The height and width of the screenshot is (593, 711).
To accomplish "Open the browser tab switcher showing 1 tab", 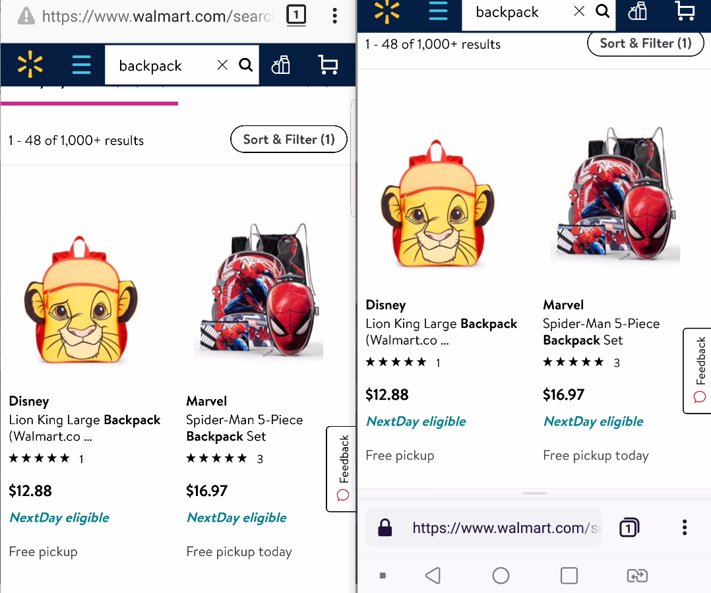I will tap(629, 528).
